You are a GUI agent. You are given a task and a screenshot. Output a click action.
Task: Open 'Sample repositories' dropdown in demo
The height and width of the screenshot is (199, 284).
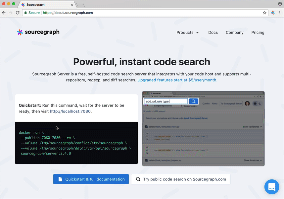(x=168, y=106)
